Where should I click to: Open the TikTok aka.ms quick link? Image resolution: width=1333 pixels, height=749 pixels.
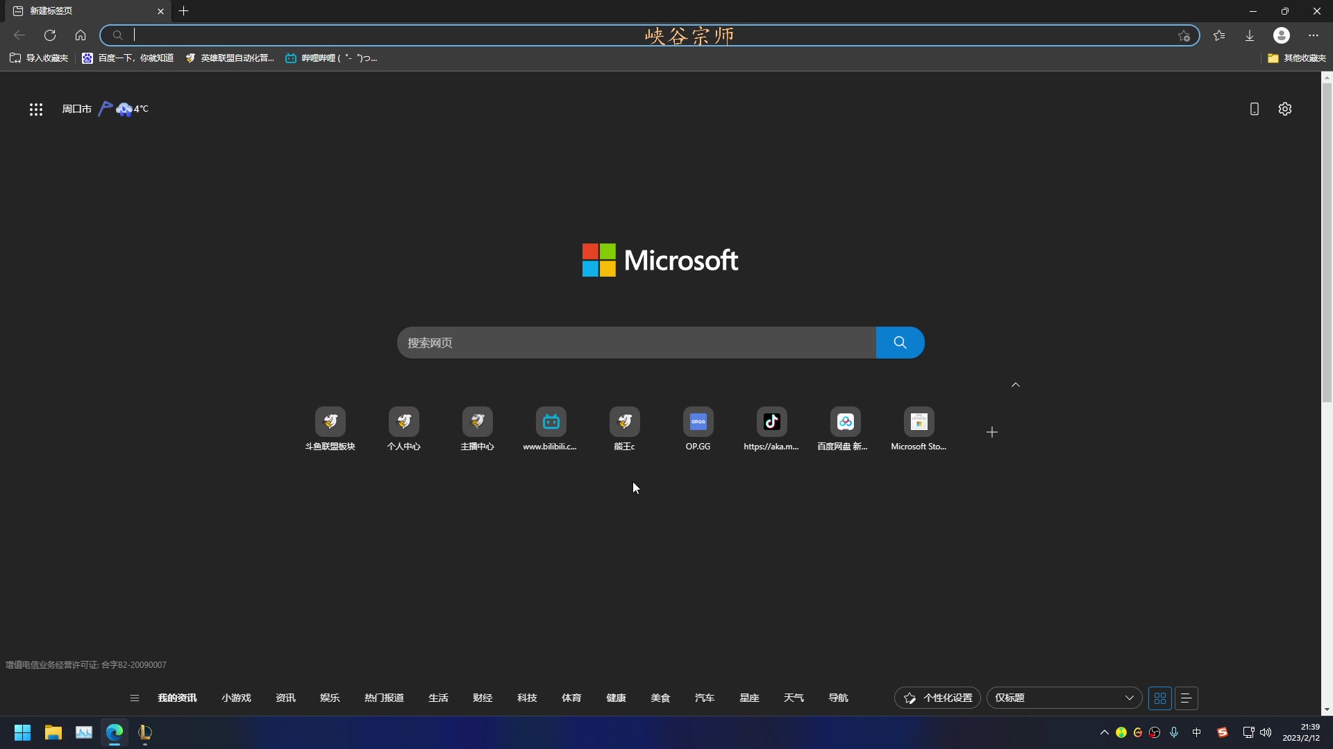click(771, 422)
